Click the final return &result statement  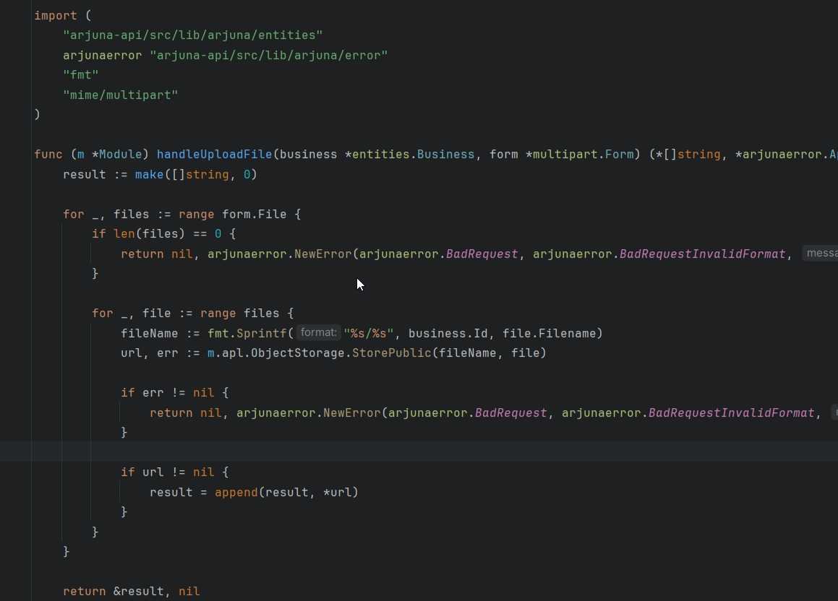[x=130, y=592]
